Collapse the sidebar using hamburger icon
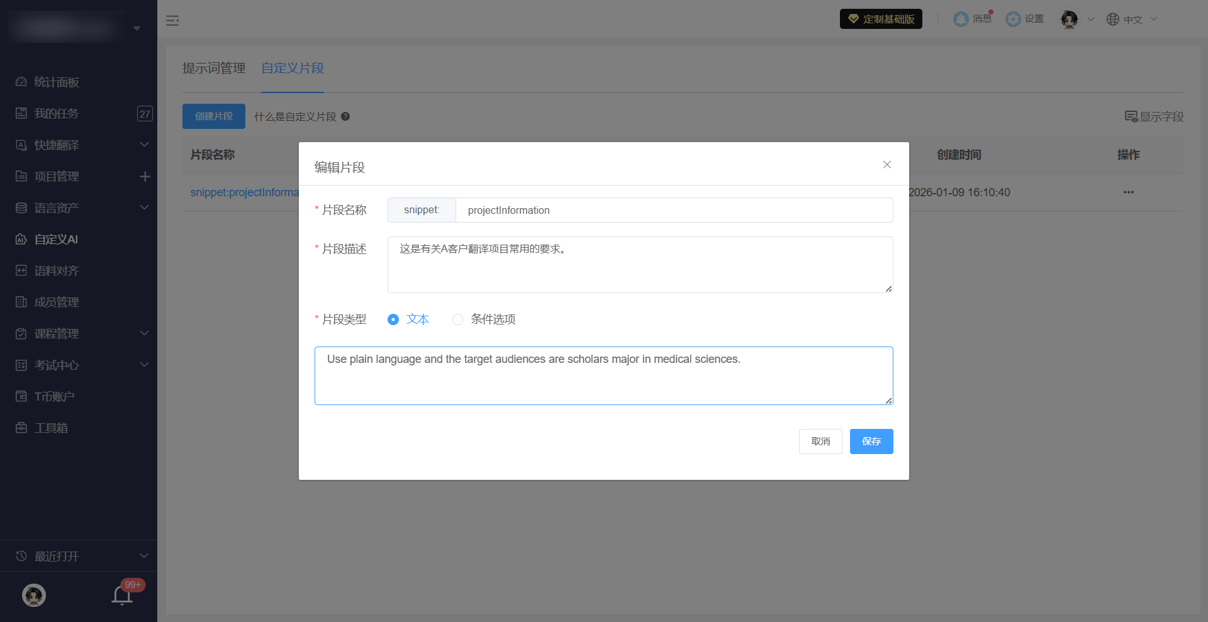1208x622 pixels. 172,21
